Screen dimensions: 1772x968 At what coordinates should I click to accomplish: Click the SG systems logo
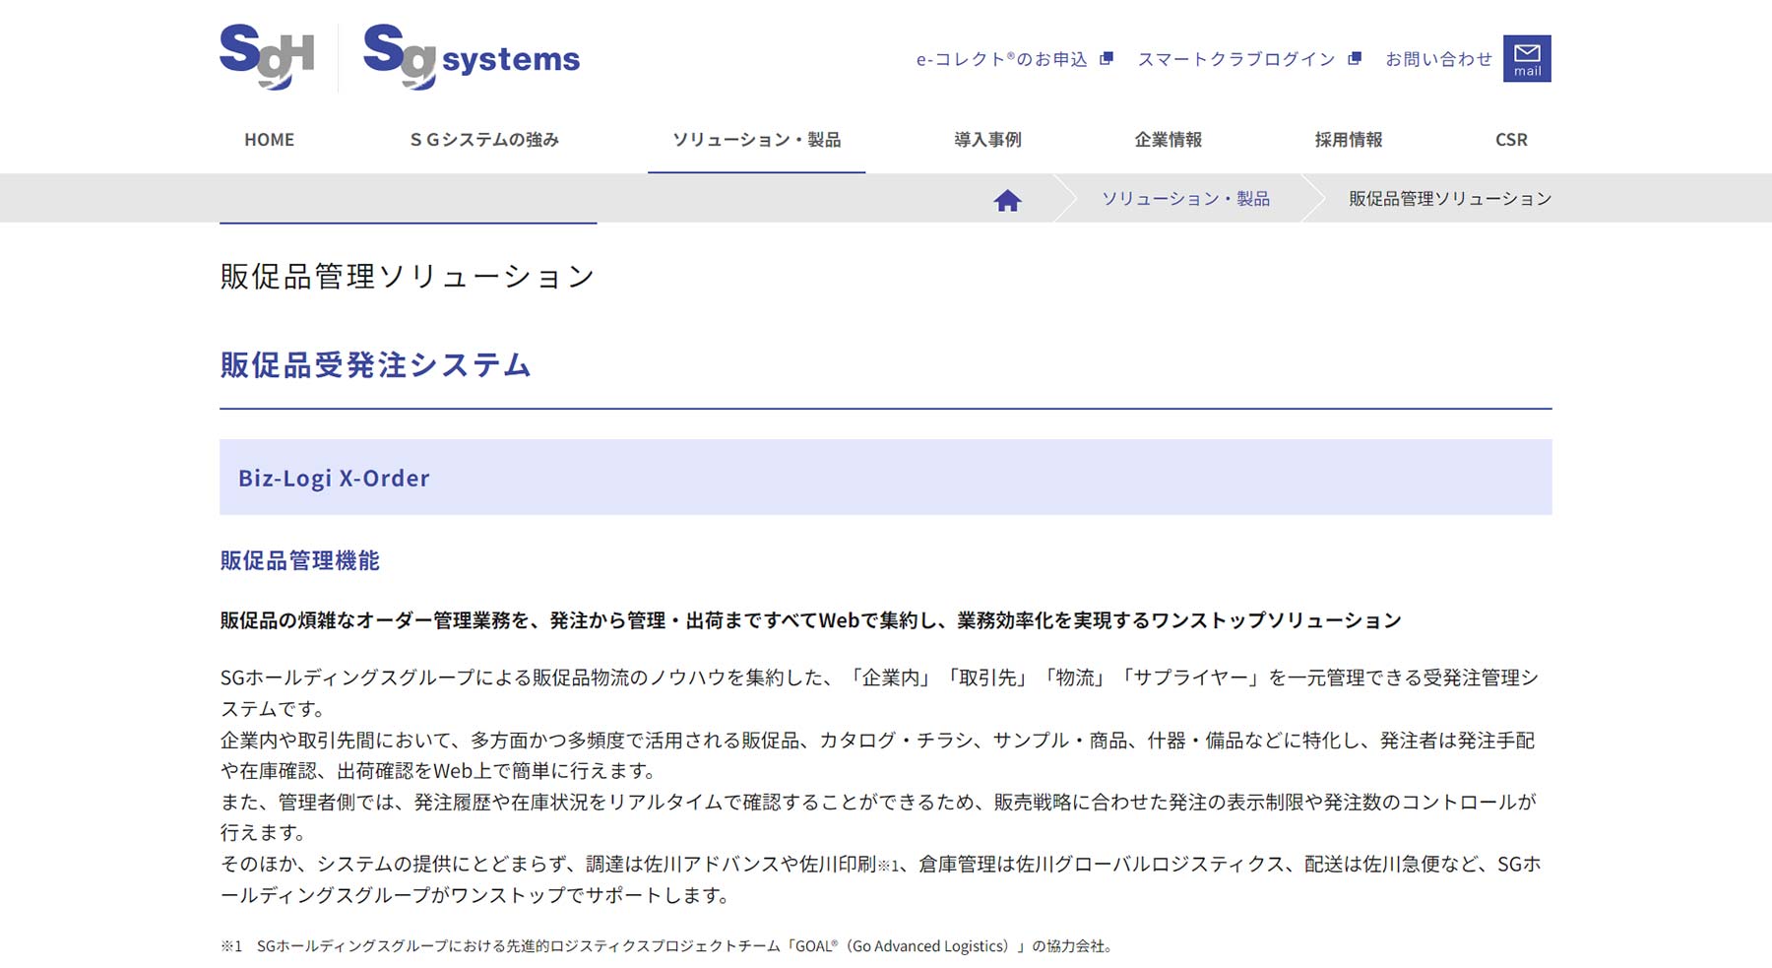click(x=472, y=57)
